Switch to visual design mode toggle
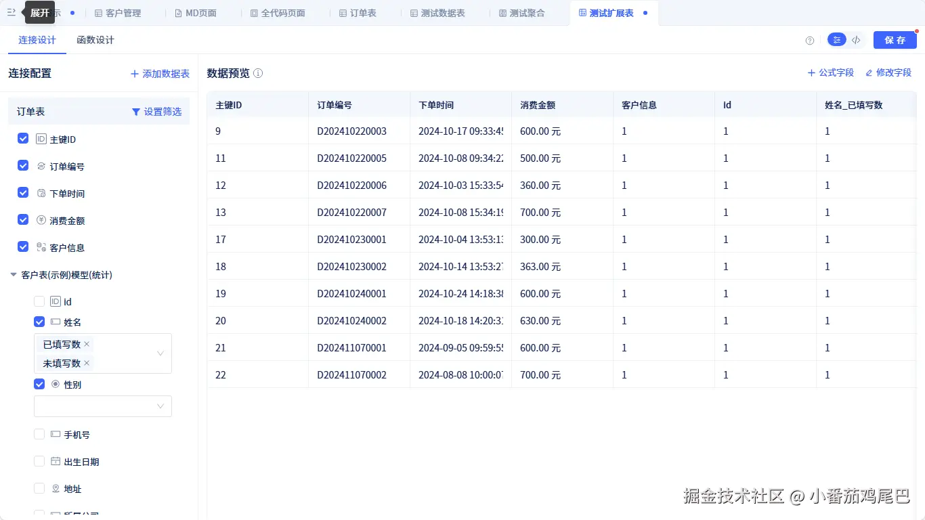This screenshot has height=520, width=925. pyautogui.click(x=838, y=40)
